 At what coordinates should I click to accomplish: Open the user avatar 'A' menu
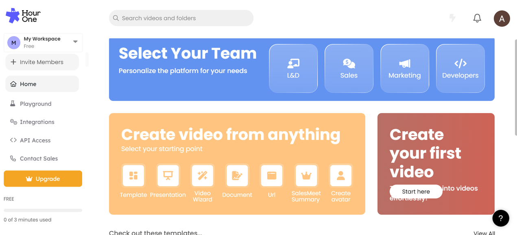pos(502,19)
